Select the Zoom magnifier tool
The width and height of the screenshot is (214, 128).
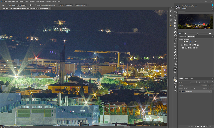(x=175, y=72)
